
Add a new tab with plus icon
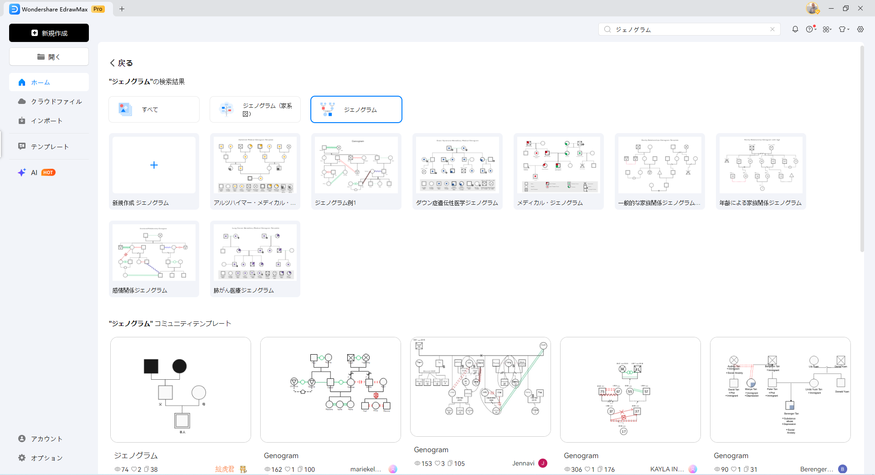pos(122,9)
